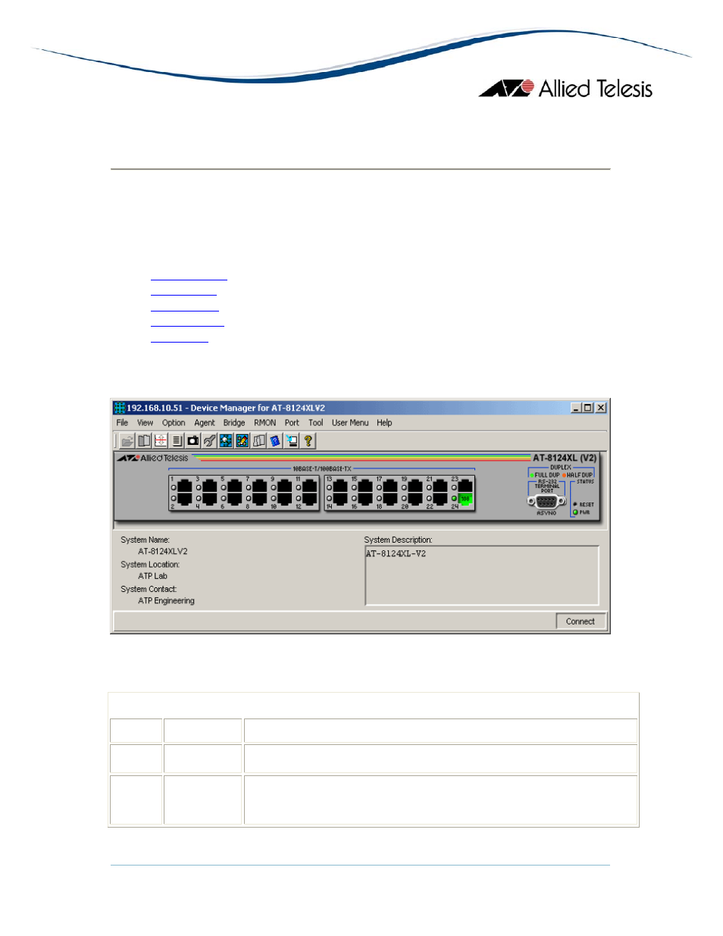Select port 16 on the switch
This screenshot has width=723, height=936.
(x=365, y=499)
